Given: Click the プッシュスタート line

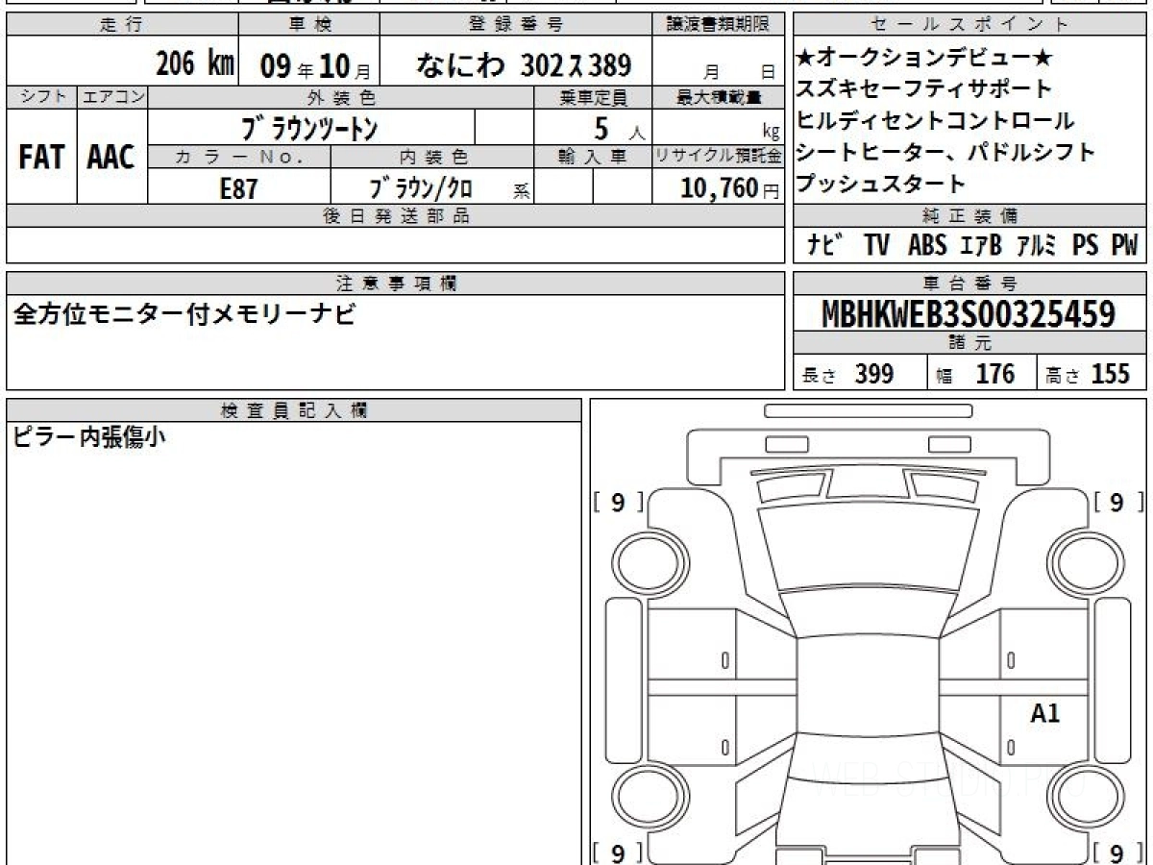Looking at the screenshot, I should tap(881, 184).
